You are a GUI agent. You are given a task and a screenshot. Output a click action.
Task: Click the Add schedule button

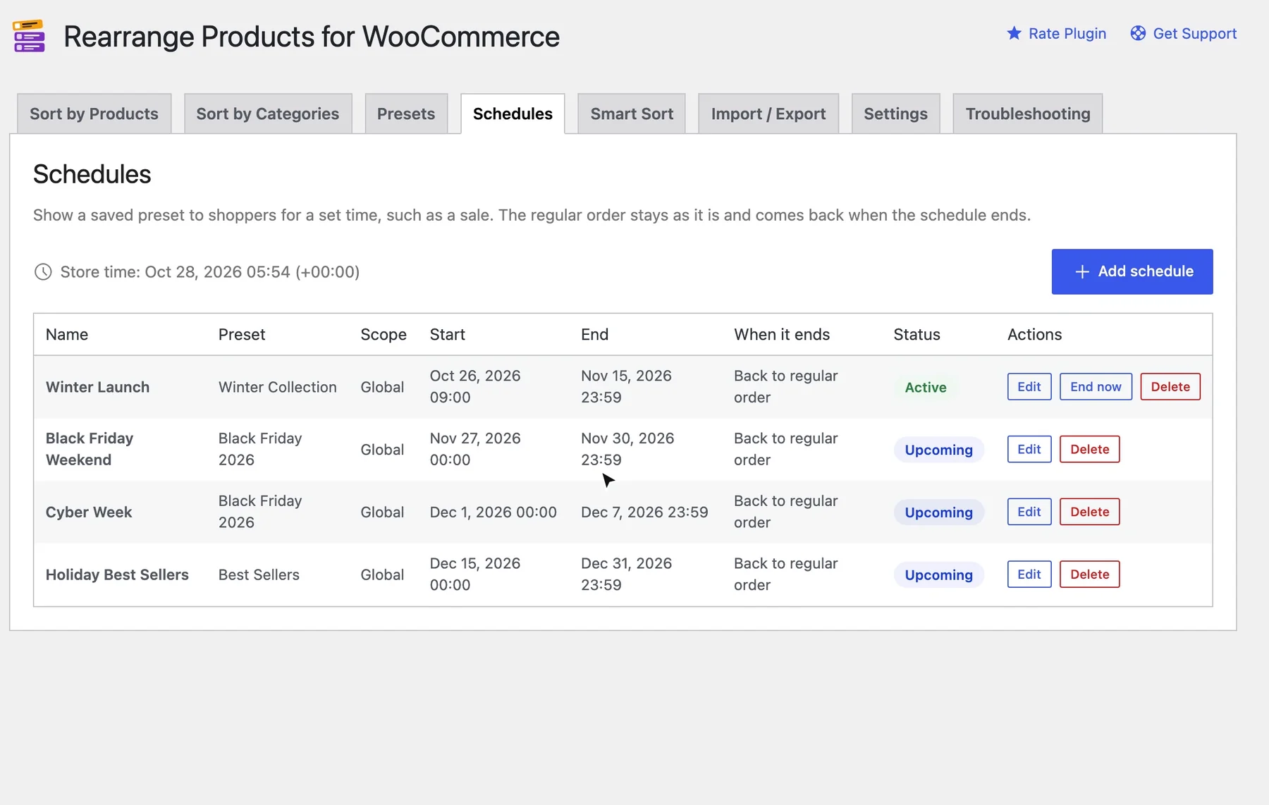click(x=1132, y=271)
